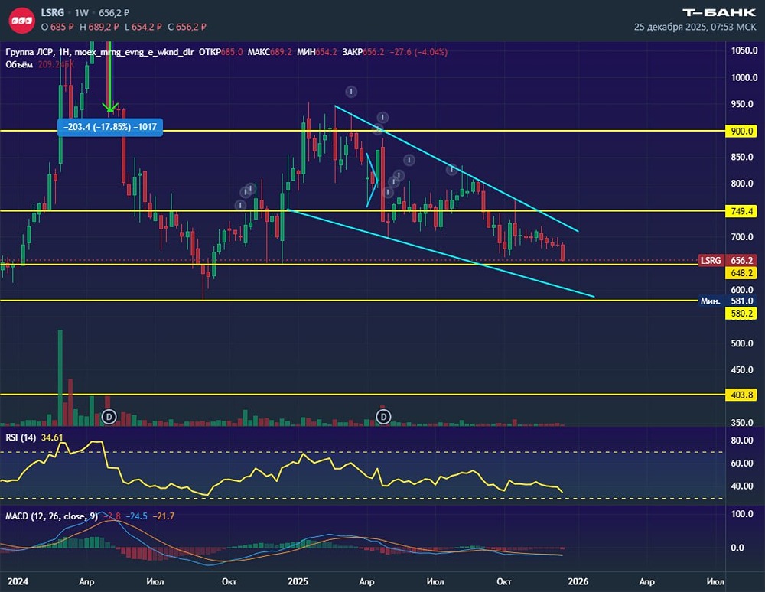
Task: Click the 580.2 yellow price level label
Action: 741,314
